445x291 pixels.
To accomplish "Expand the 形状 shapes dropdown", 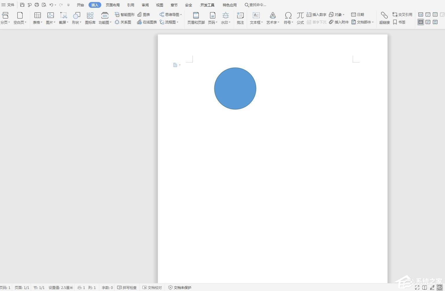I will [x=77, y=22].
